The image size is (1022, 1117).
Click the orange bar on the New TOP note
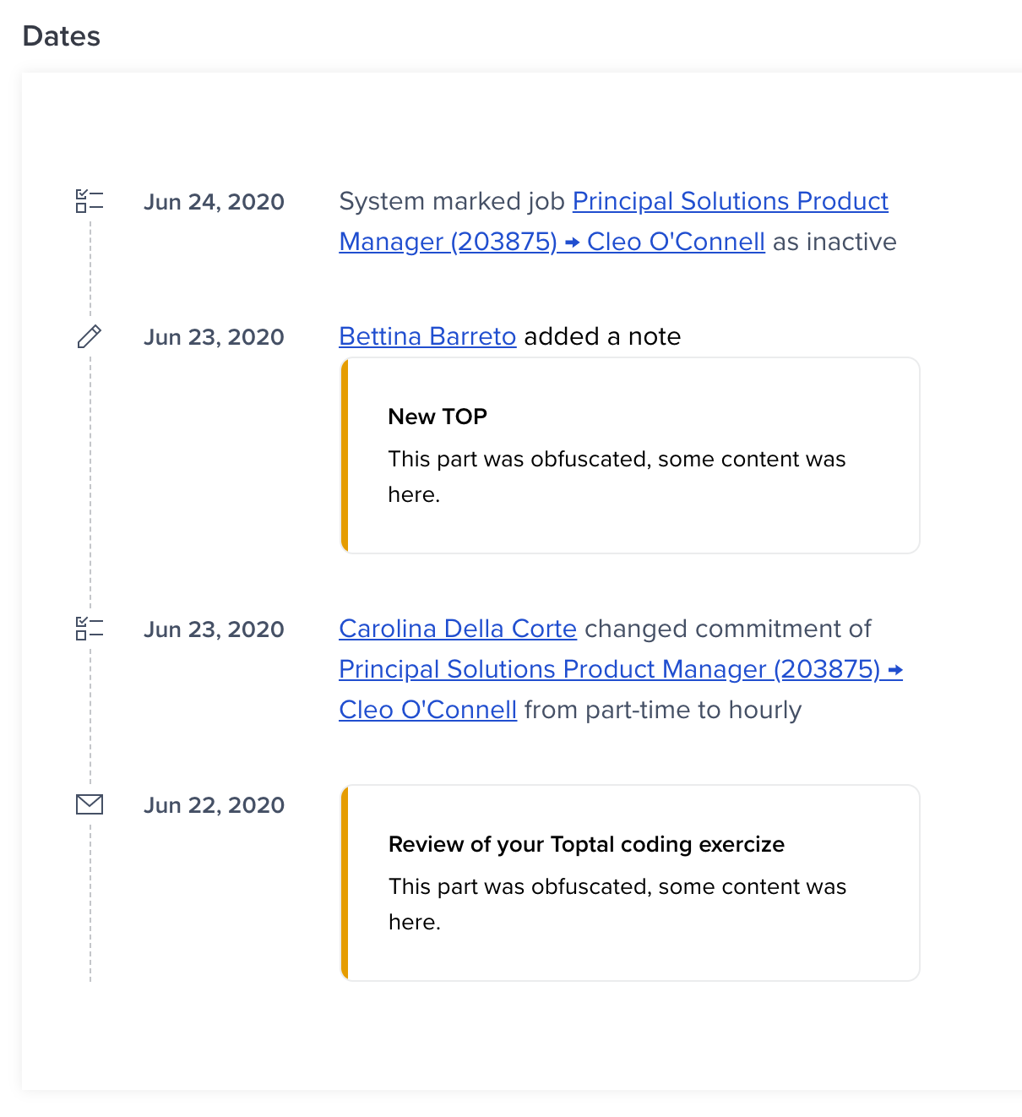click(x=346, y=455)
